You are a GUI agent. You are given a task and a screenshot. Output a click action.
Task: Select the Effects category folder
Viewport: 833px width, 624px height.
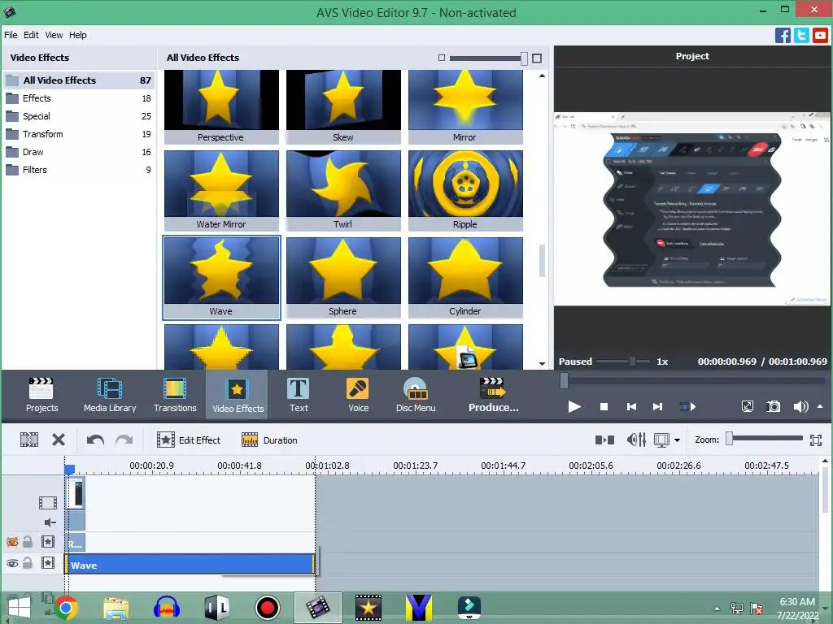[x=79, y=98]
